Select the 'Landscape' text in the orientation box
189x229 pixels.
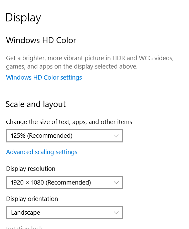point(25,213)
